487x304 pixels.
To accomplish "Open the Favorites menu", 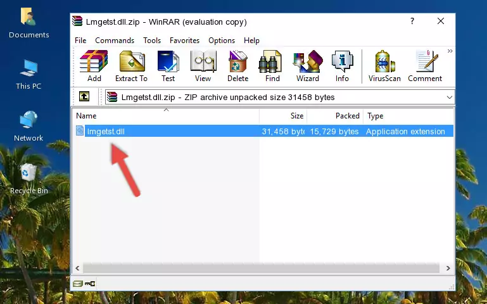I will click(x=184, y=41).
